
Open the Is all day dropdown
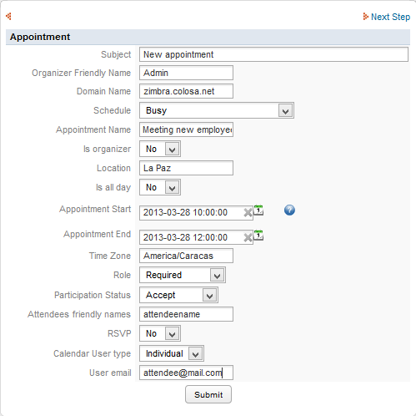160,187
